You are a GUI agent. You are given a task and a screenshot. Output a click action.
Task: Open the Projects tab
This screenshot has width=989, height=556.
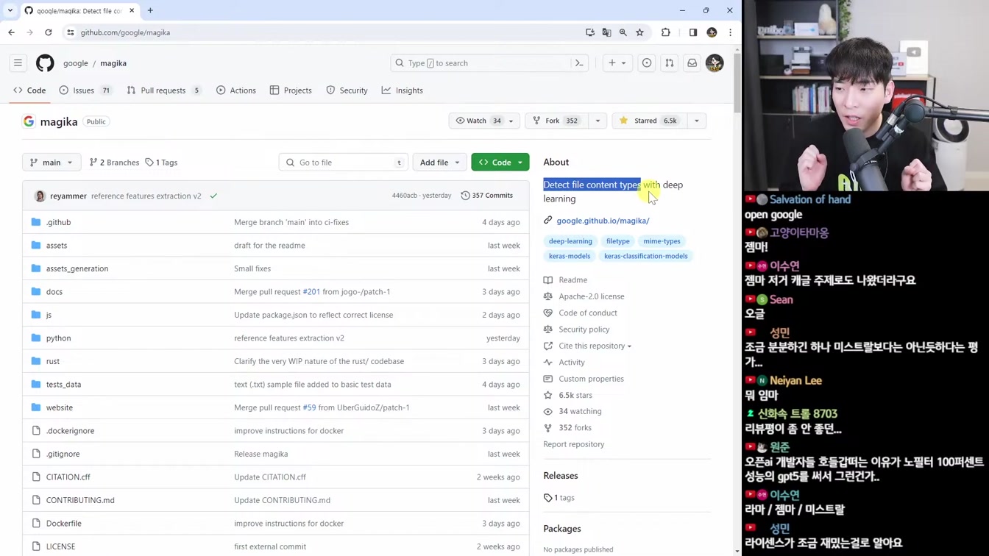(x=291, y=90)
